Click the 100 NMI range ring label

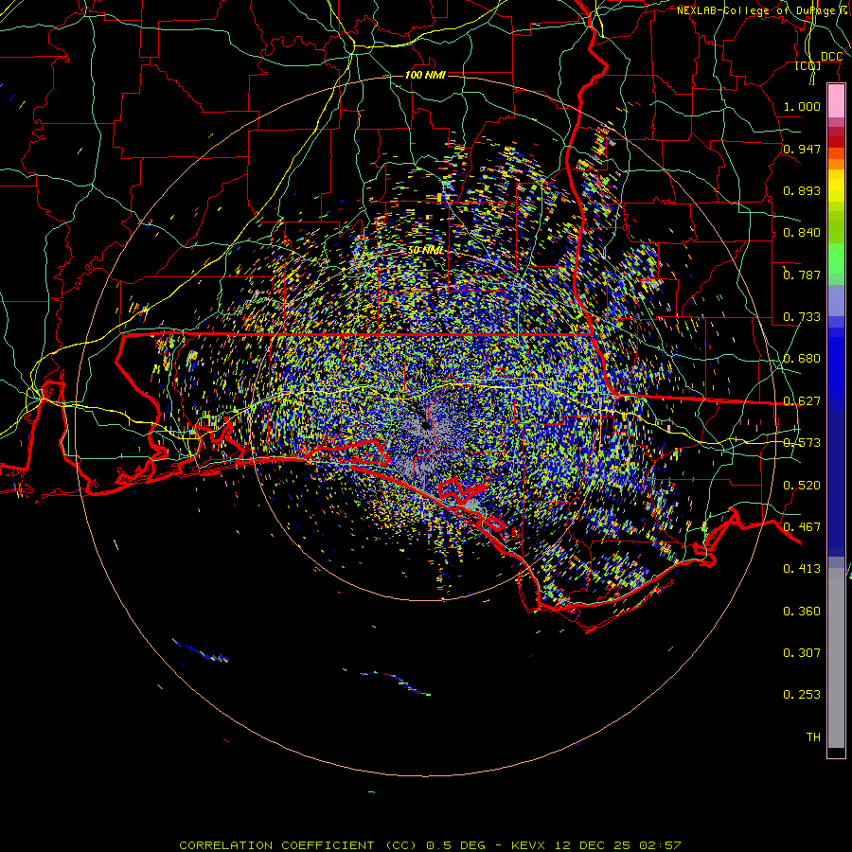(425, 75)
